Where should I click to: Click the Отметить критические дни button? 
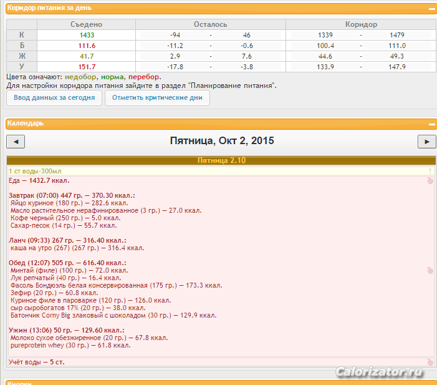(157, 98)
